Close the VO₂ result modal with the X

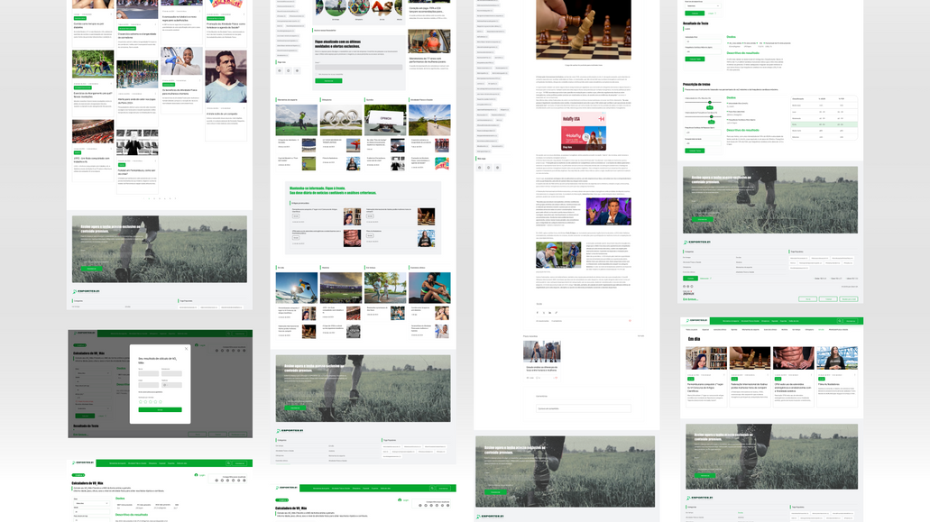[186, 349]
